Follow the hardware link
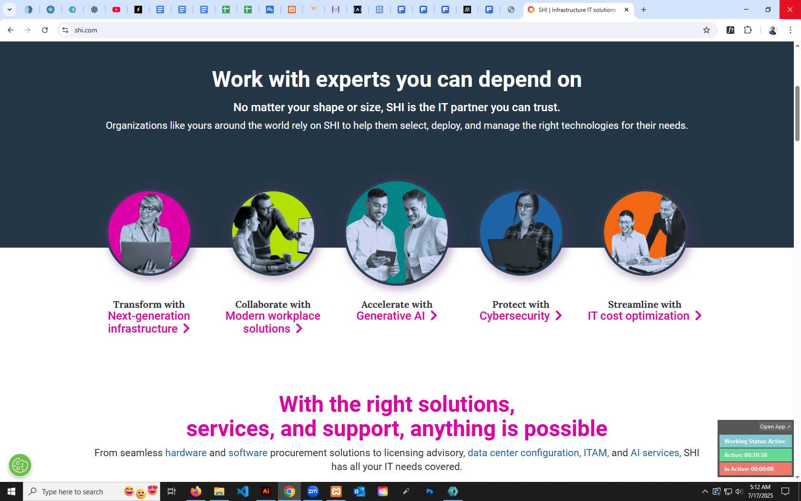The width and height of the screenshot is (801, 501). point(186,453)
